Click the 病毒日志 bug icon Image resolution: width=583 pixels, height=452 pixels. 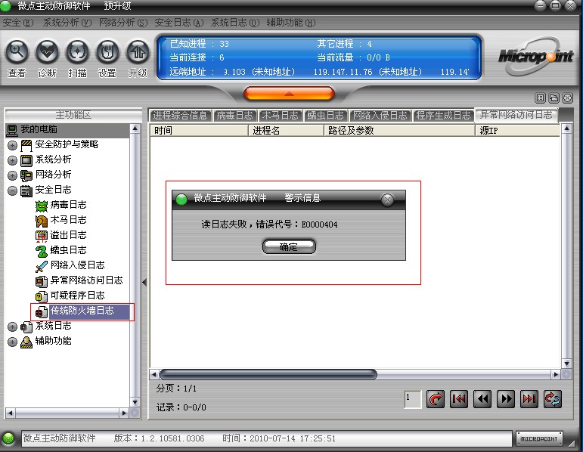coord(42,206)
